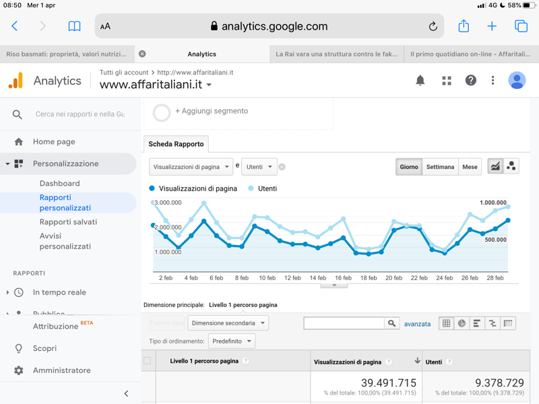The height and width of the screenshot is (404, 539).
Task: Switch to the Riso basmati browser tab
Action: (x=66, y=54)
